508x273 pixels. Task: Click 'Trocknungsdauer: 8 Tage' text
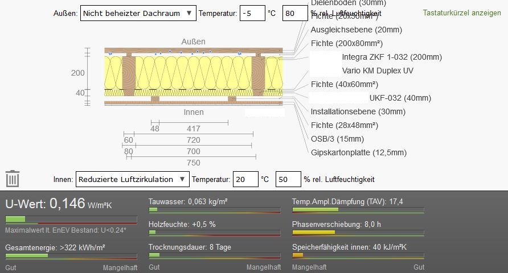(x=190, y=247)
